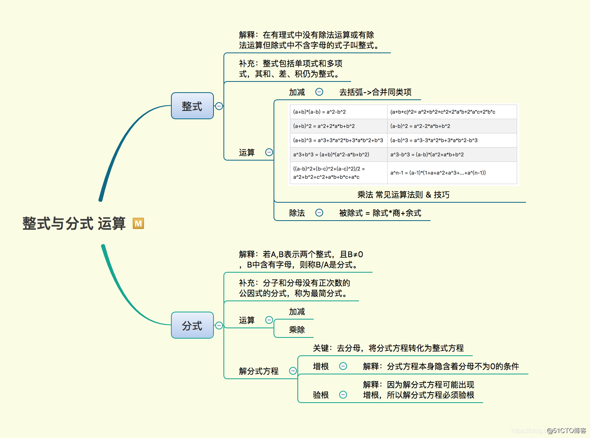Select the 补充: 最简分式 note
The image size is (590, 438).
coord(295,288)
